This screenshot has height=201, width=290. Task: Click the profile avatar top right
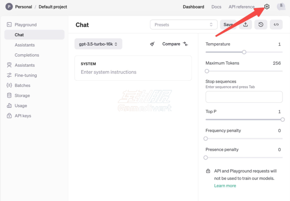(281, 7)
